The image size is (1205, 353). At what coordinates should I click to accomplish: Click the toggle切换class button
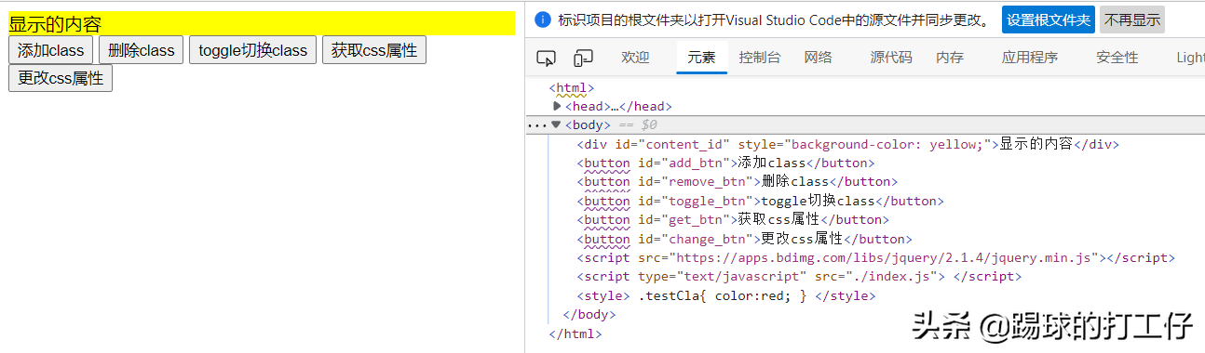tap(253, 50)
